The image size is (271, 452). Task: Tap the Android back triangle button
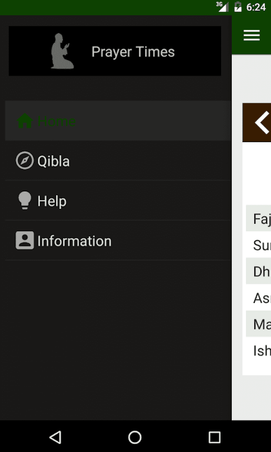[55, 437]
